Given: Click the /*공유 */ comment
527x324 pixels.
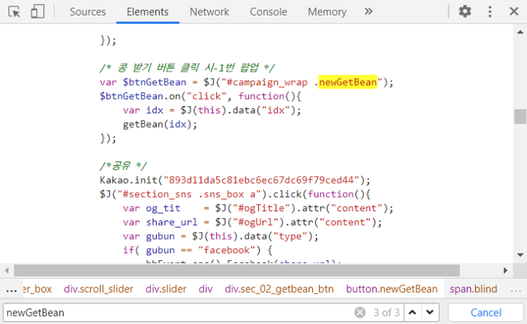Looking at the screenshot, I should coord(123,166).
